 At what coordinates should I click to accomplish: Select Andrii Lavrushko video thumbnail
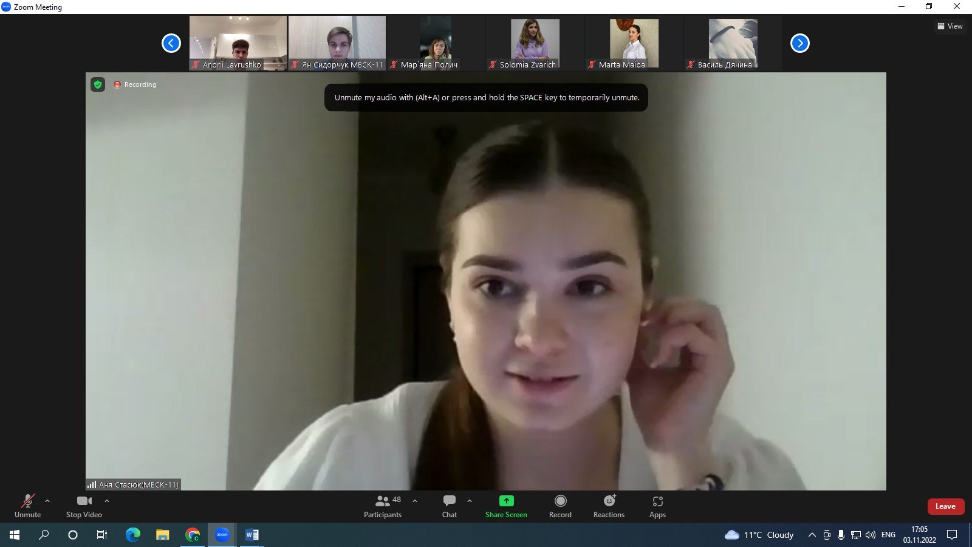[238, 43]
